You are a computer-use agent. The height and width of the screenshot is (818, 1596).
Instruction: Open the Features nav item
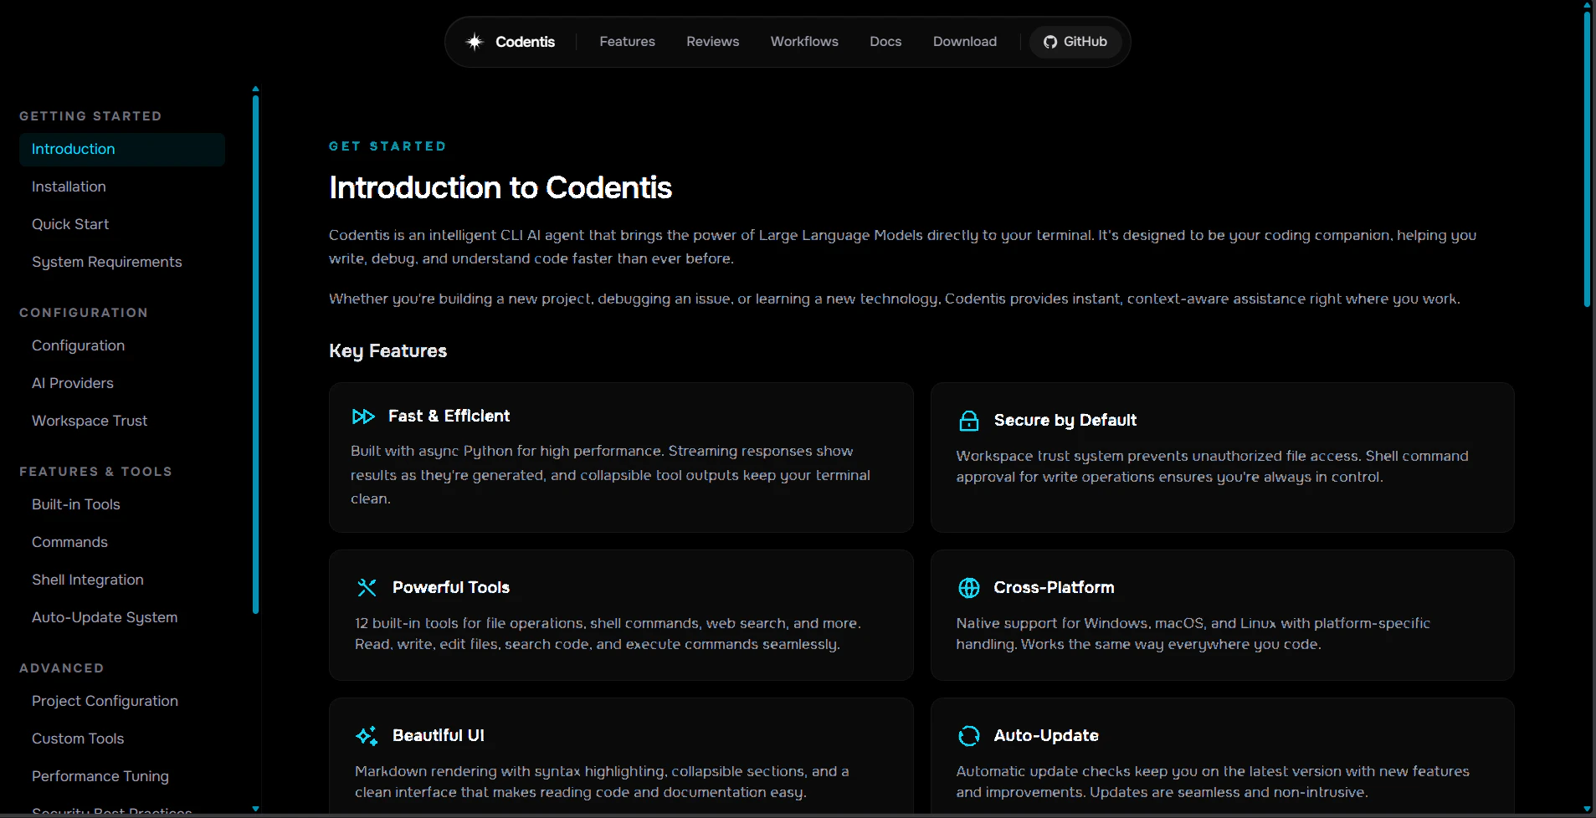coord(628,42)
